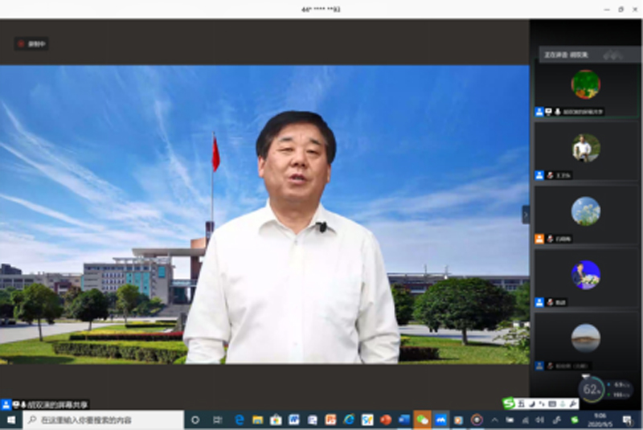
Task: Open Cortana circle button on taskbar
Action: point(195,420)
